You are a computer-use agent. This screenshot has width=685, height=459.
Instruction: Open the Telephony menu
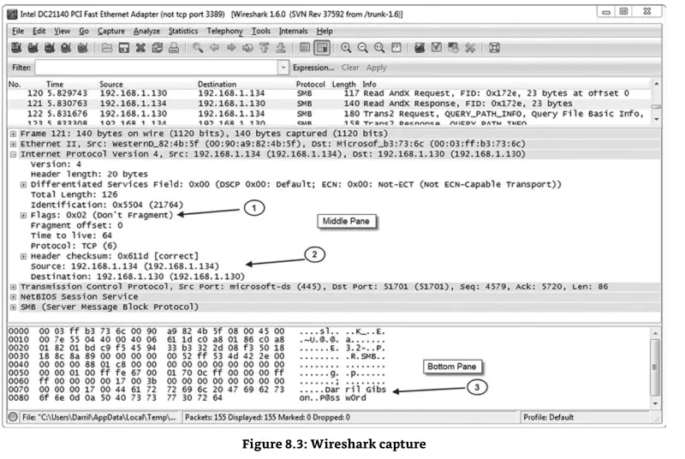pyautogui.click(x=224, y=31)
